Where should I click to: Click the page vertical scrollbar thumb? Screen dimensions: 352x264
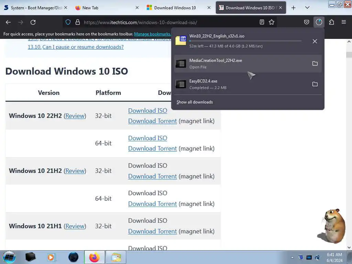pyautogui.click(x=349, y=55)
